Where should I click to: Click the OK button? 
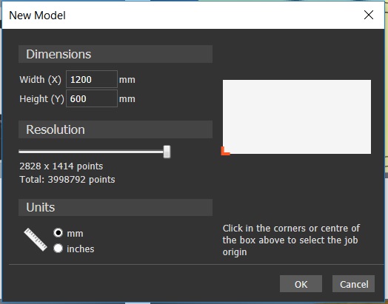(301, 284)
